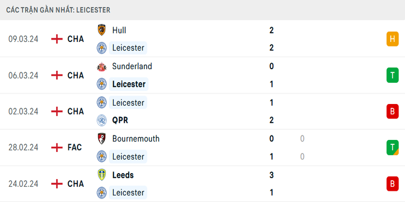Screen dimensions: 405x202
Task: Click red B badge for QPR match
Action: pyautogui.click(x=392, y=111)
